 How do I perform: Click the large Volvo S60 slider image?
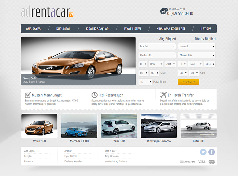(78, 61)
